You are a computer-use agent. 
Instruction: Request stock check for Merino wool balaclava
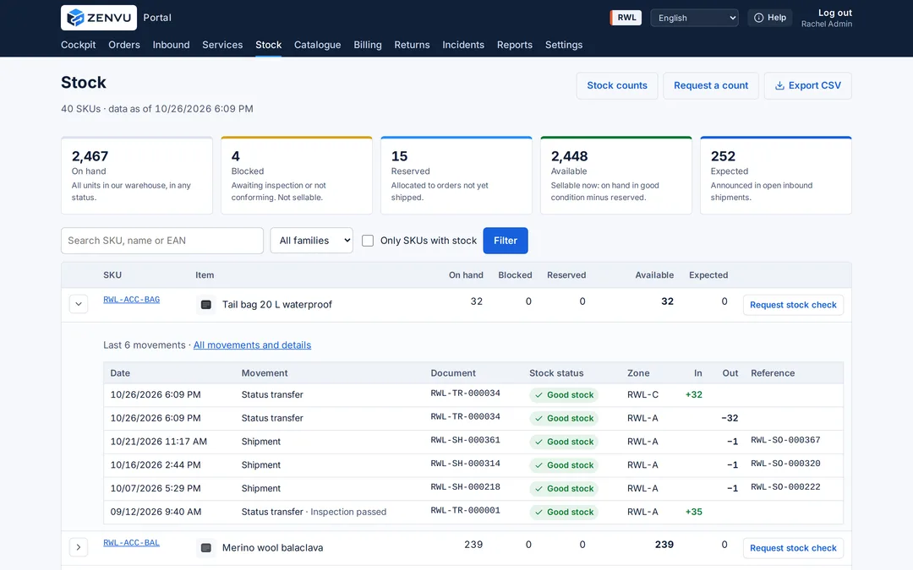(793, 548)
